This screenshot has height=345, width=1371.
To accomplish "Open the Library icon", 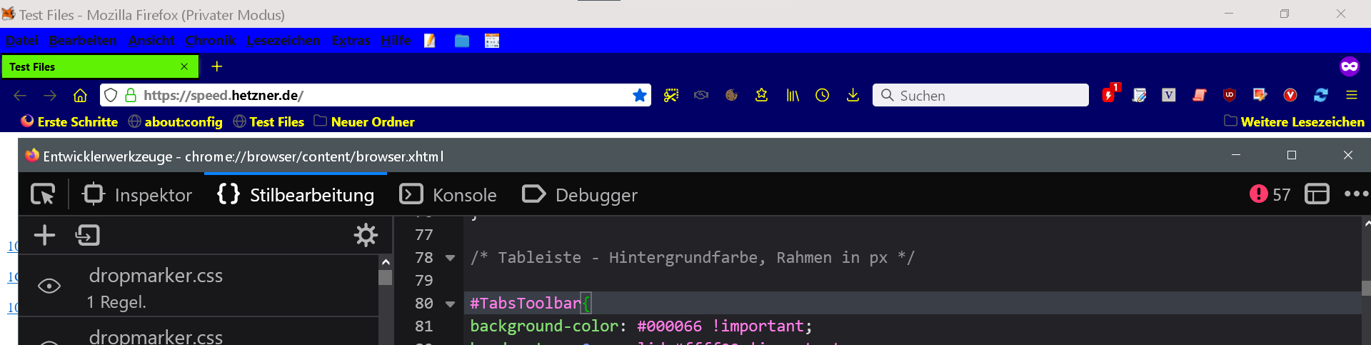I will pos(793,95).
